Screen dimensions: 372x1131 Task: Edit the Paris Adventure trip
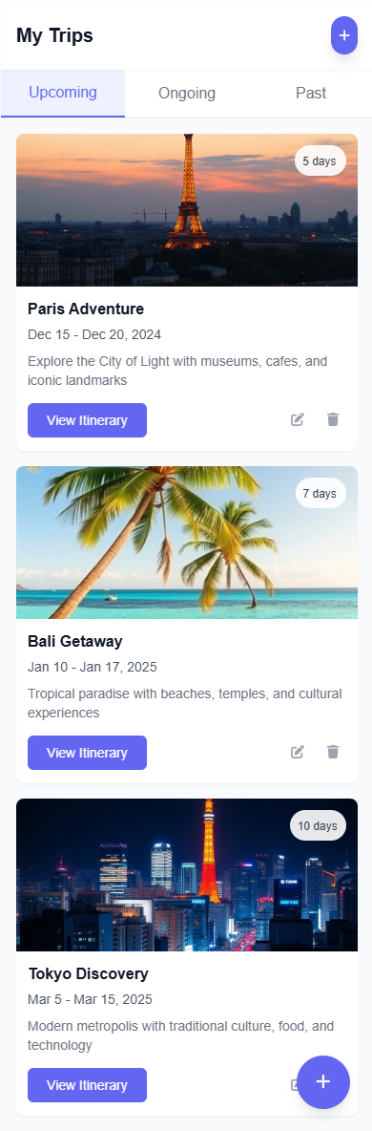click(297, 419)
